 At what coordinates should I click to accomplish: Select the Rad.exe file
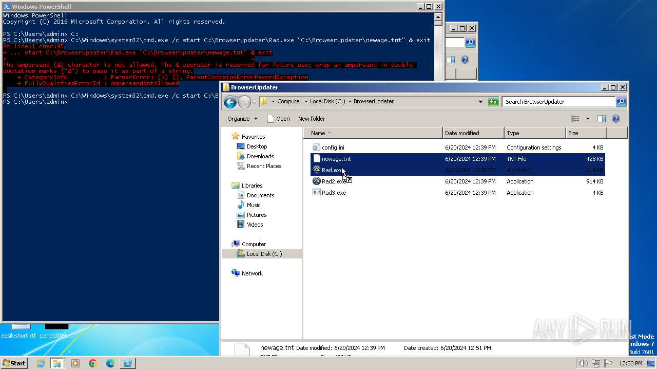457,170
